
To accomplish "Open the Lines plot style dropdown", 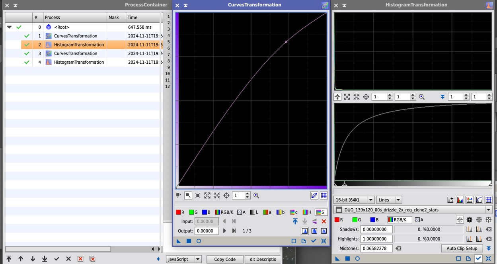I will pyautogui.click(x=389, y=200).
